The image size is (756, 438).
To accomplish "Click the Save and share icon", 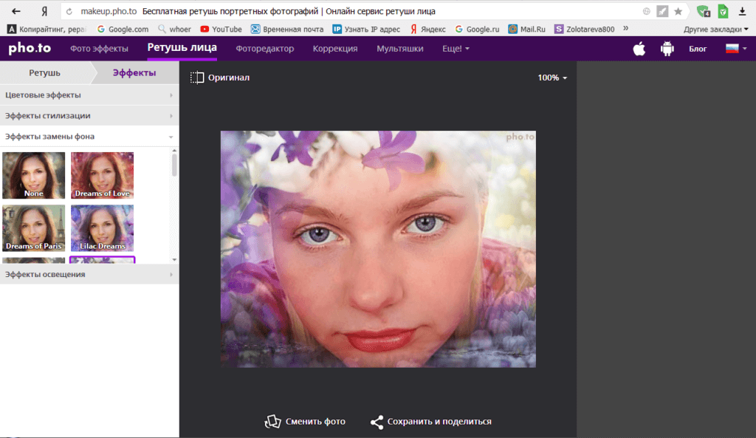I will coord(377,422).
